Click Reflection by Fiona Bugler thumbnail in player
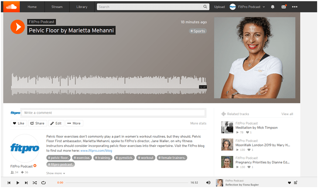The height and width of the screenshot is (188, 318). click(219, 182)
